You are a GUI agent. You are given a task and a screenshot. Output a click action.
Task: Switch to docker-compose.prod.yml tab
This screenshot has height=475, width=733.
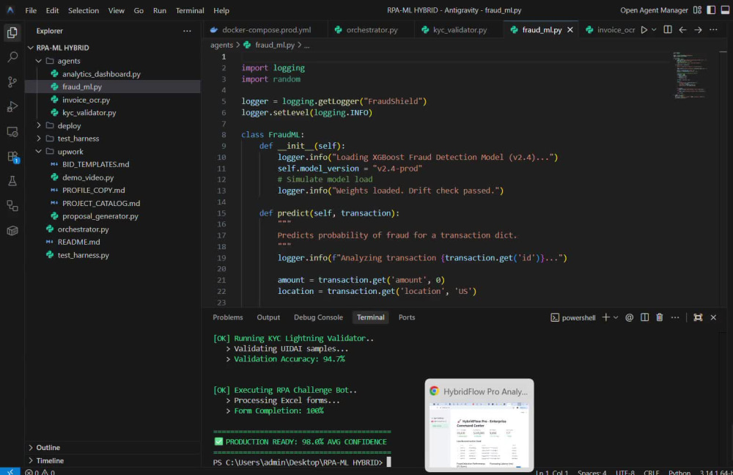265,29
